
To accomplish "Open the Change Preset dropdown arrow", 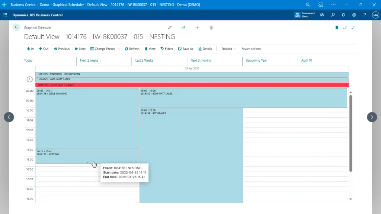I will coord(118,49).
